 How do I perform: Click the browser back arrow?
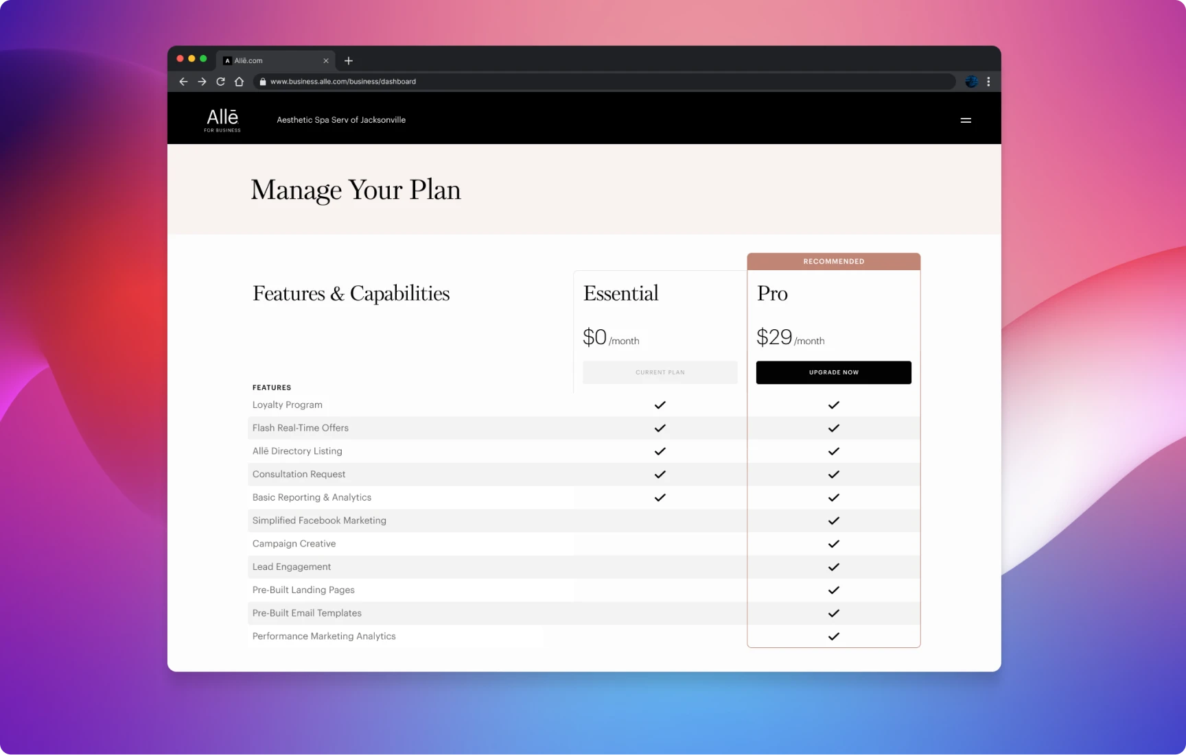click(x=183, y=82)
